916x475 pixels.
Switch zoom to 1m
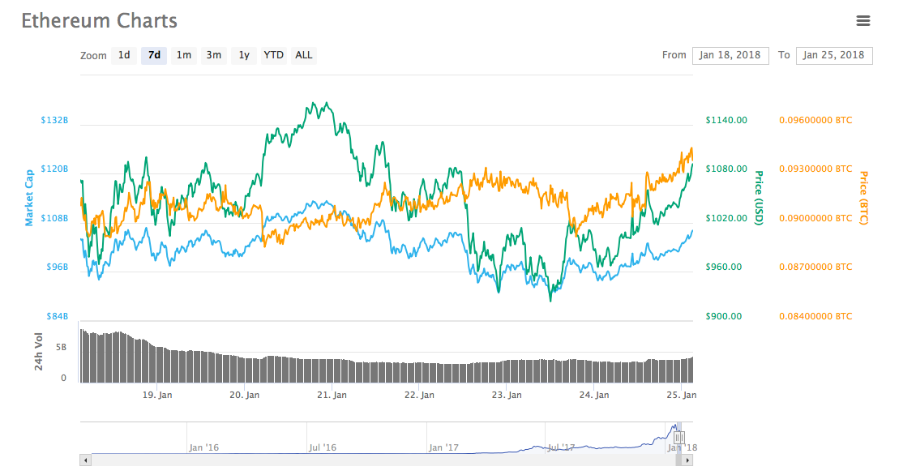click(184, 55)
